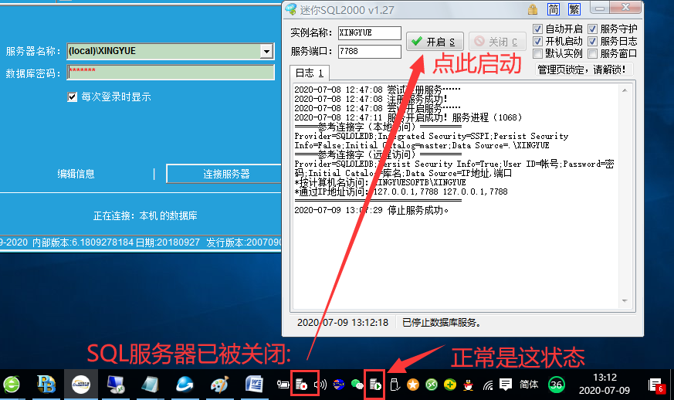Image resolution: width=674 pixels, height=400 pixels.
Task: Click 编辑信息 in the login window
Action: pos(76,174)
